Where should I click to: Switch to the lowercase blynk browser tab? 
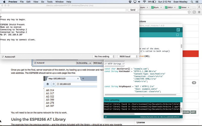pos(143,8)
